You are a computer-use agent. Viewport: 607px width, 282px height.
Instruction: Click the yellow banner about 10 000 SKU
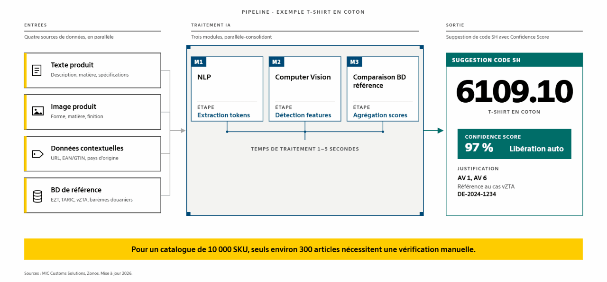pos(303,249)
